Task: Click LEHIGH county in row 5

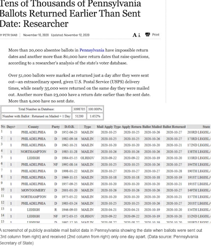Action: point(33,158)
